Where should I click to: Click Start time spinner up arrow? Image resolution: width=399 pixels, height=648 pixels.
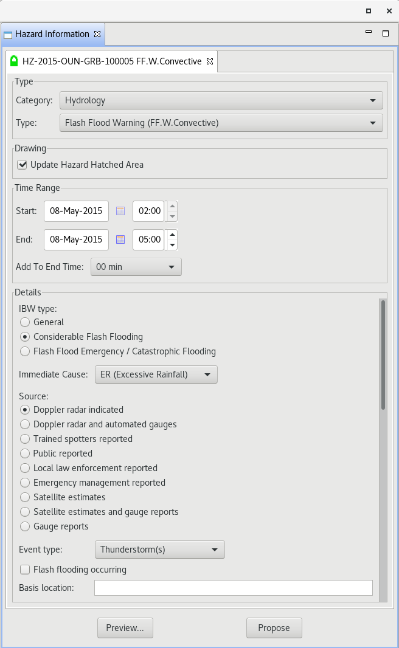[172, 206]
